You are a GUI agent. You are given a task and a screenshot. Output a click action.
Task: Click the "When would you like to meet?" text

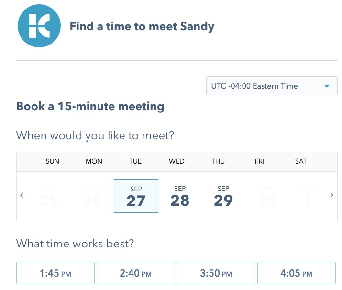click(x=95, y=135)
